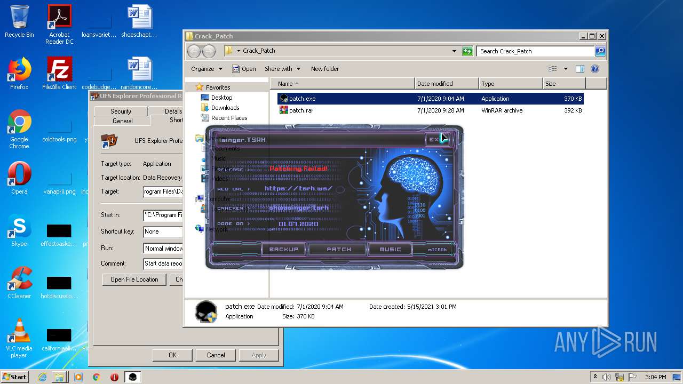
Task: Switch to Details tab in properties
Action: pos(166,111)
